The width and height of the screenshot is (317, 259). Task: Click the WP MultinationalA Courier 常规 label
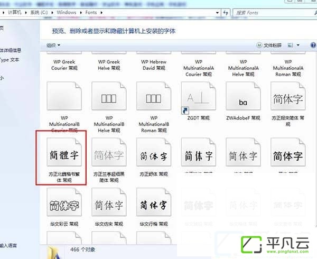[199, 68]
